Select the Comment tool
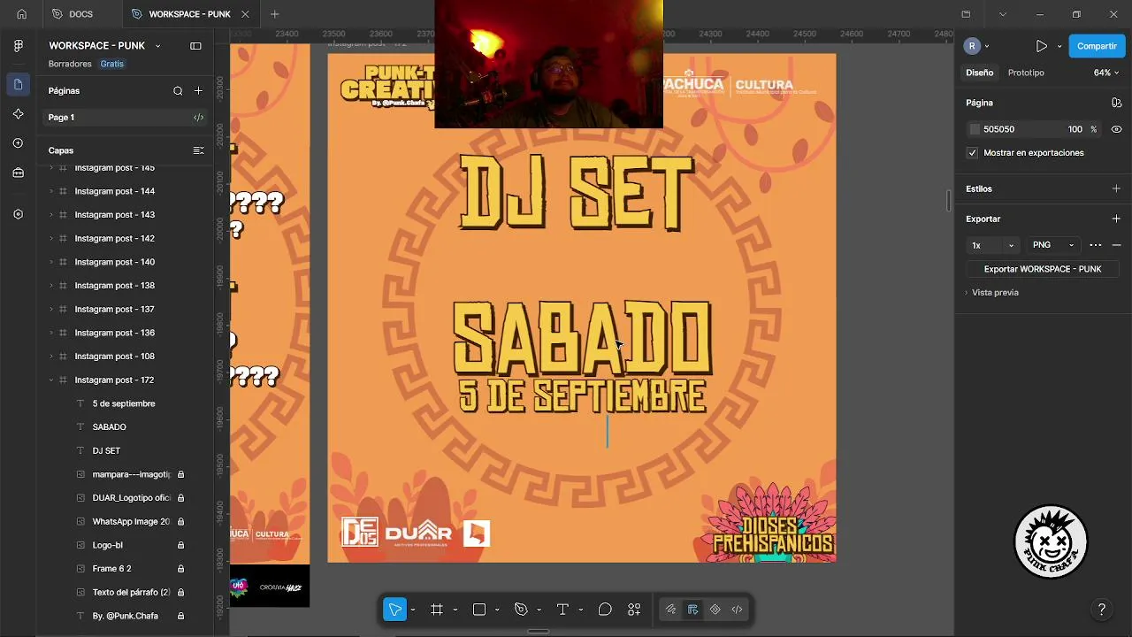 tap(605, 610)
